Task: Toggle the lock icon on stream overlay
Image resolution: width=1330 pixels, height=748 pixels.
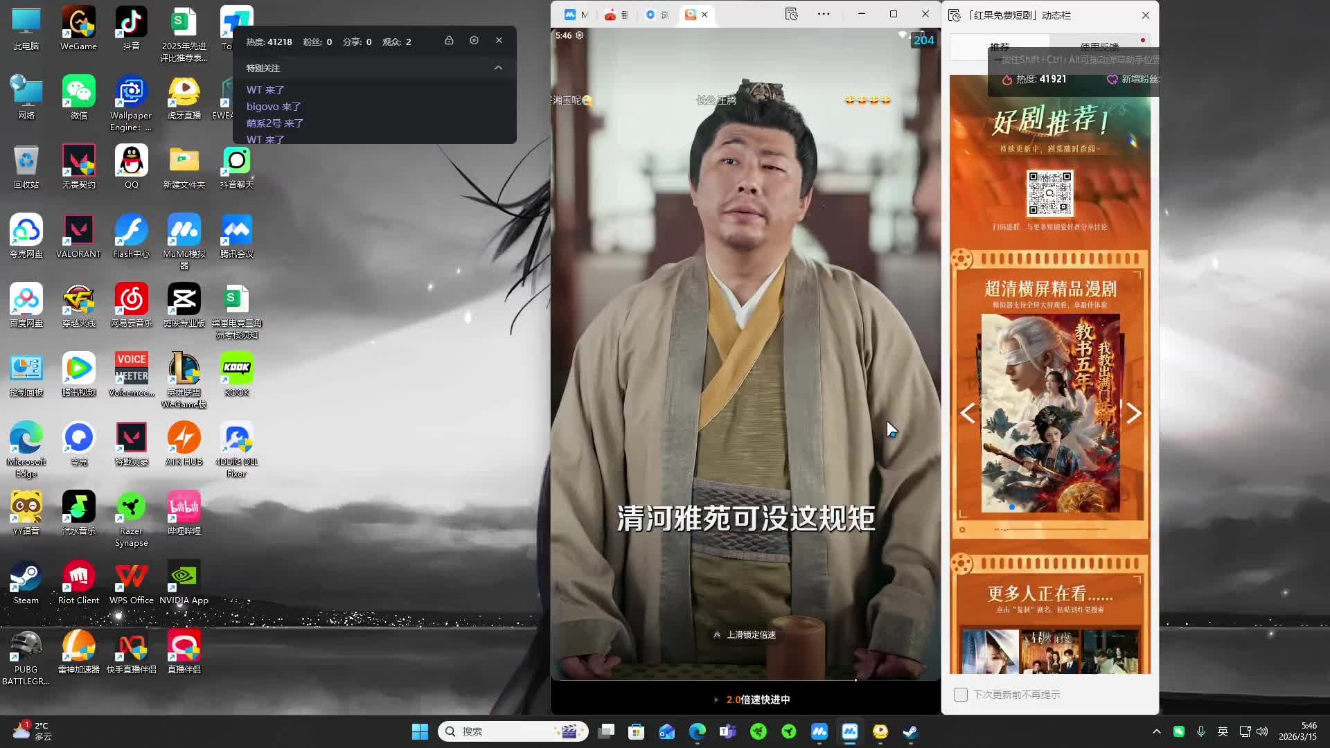Action: coord(449,41)
